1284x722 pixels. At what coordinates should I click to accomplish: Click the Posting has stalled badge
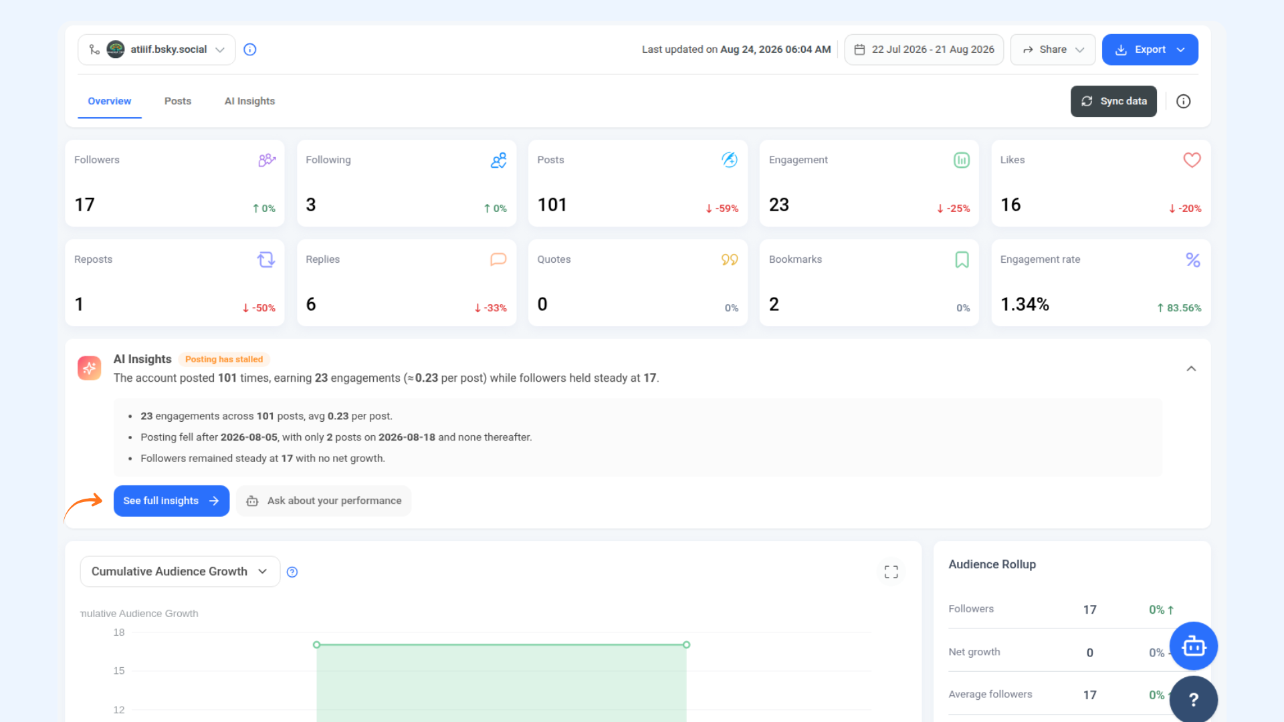click(x=224, y=359)
